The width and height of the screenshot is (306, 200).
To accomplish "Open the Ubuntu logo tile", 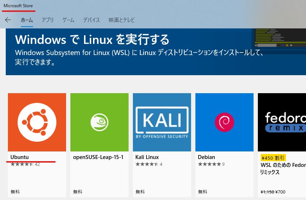I will click(37, 122).
